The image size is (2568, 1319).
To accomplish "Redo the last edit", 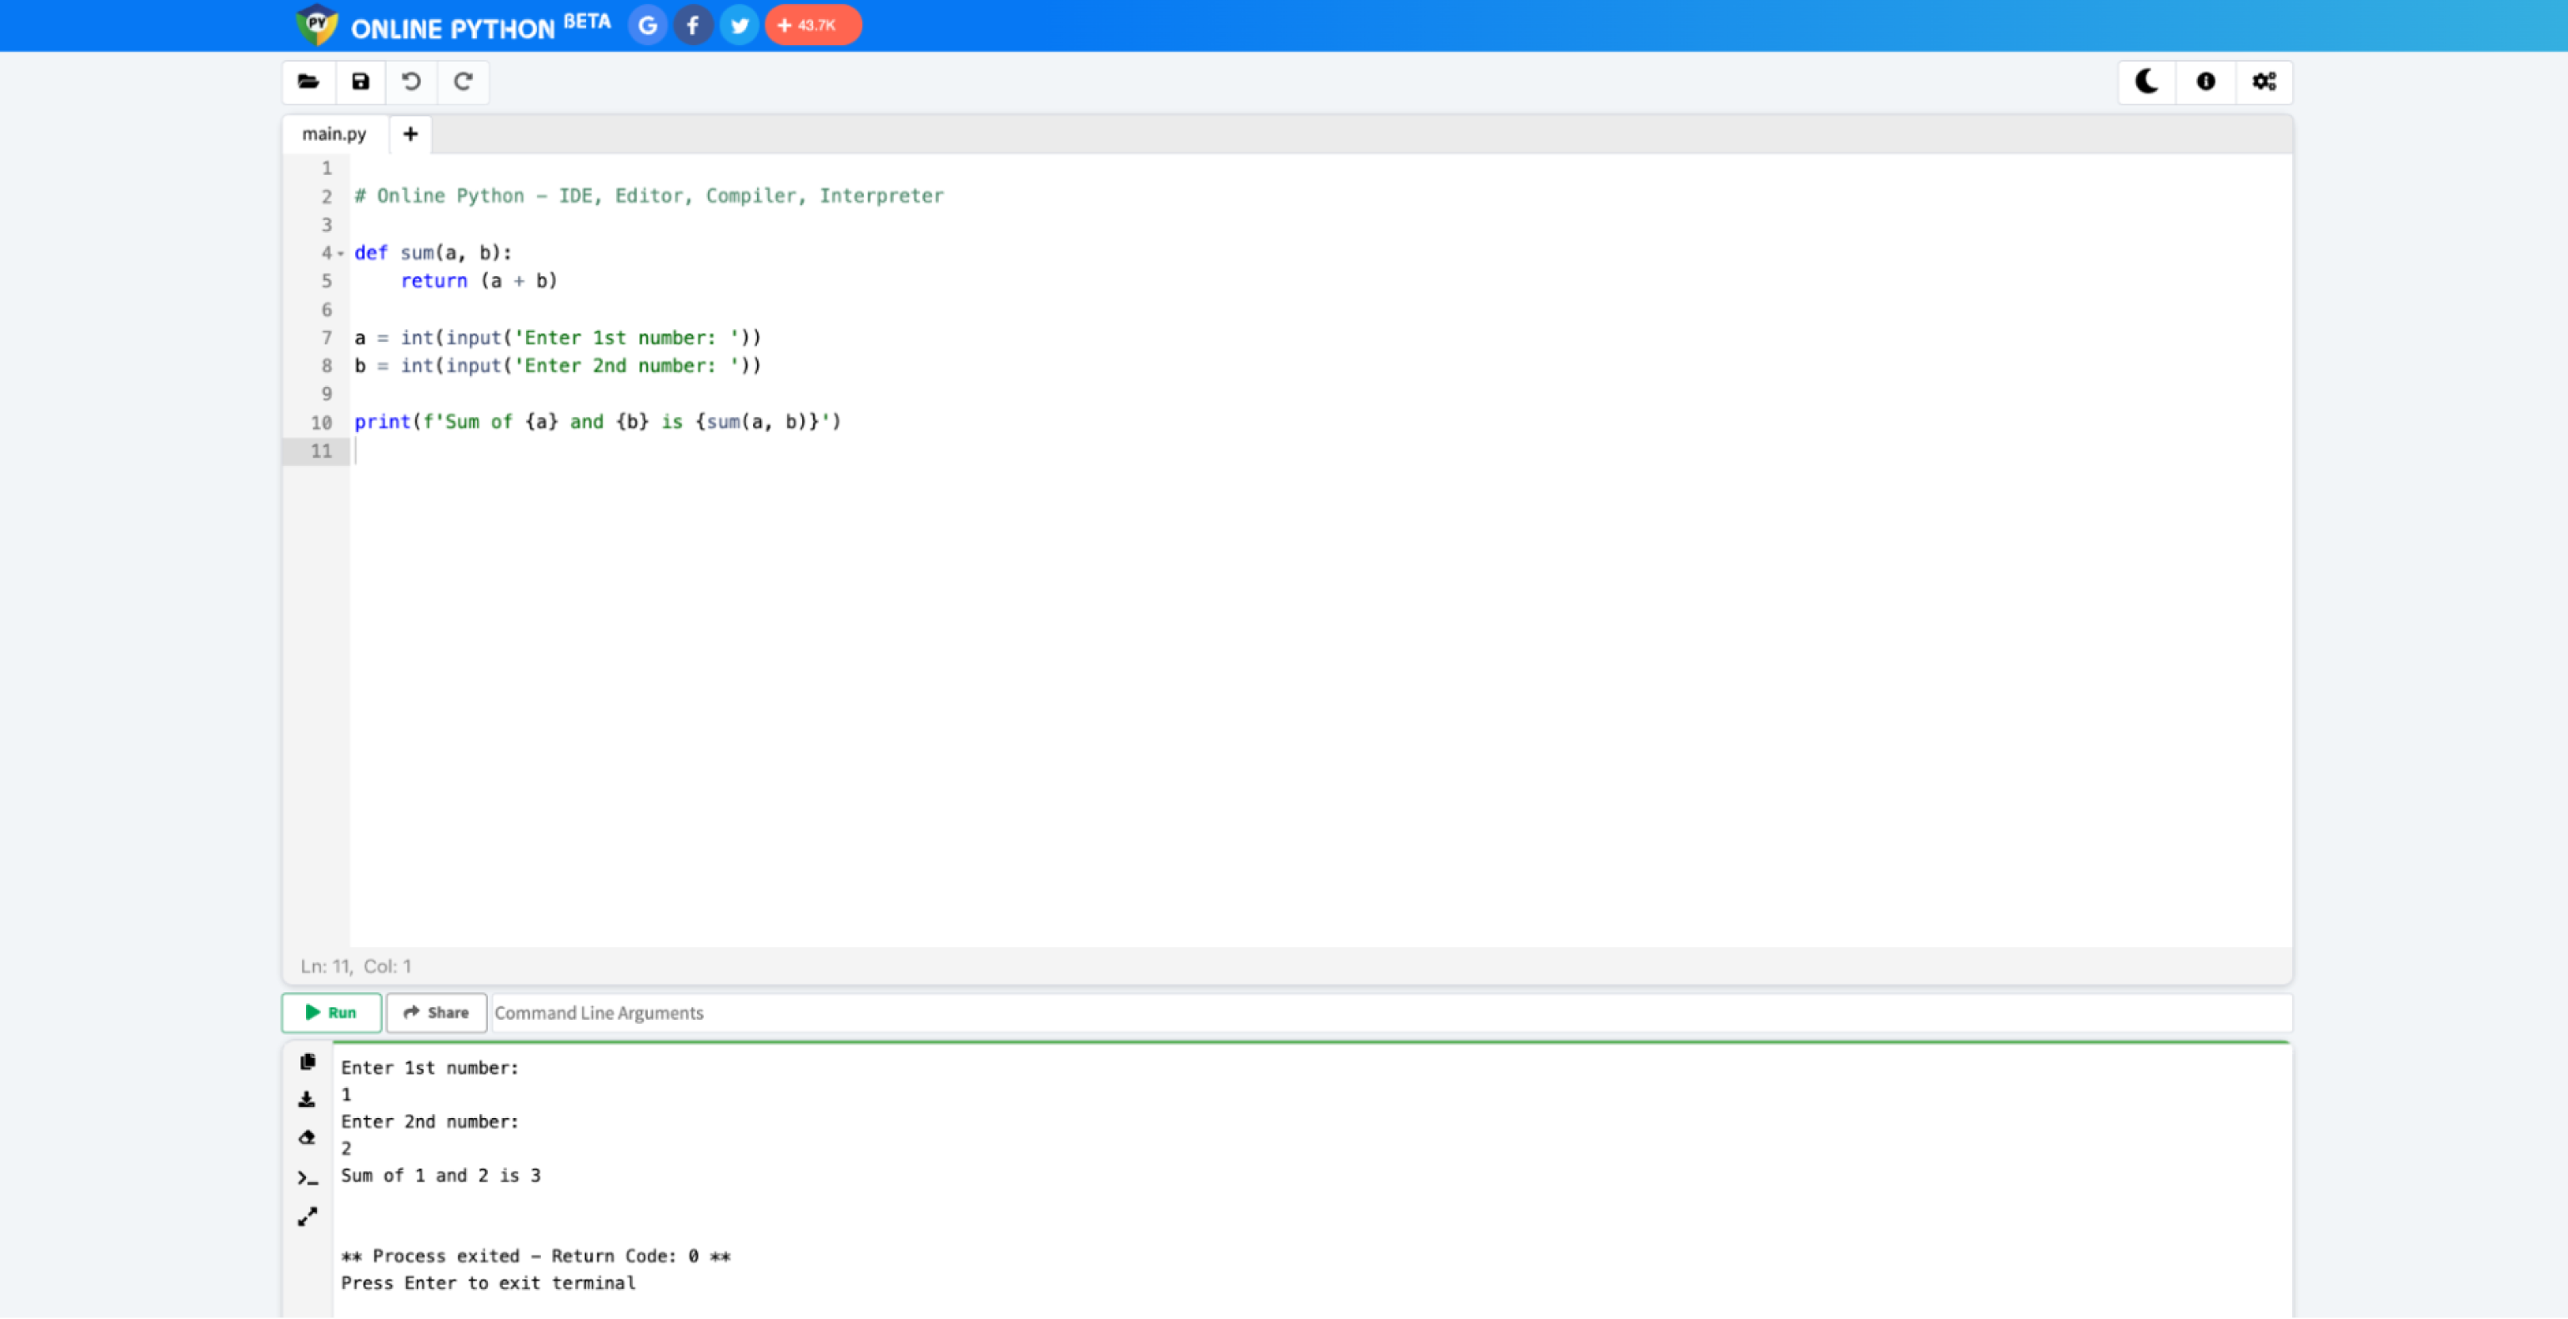I will point(464,82).
